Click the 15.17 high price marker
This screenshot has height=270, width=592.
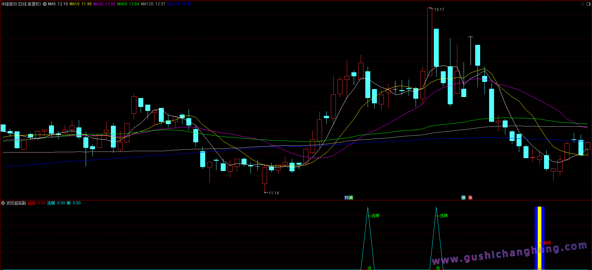[439, 10]
